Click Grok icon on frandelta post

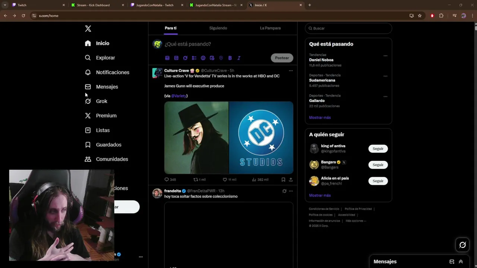pos(284,191)
